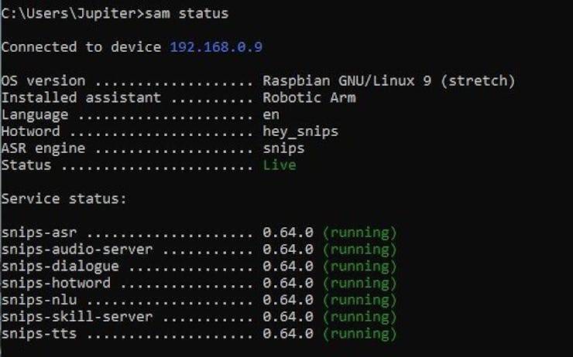Click the green "Live" status text

coord(280,165)
